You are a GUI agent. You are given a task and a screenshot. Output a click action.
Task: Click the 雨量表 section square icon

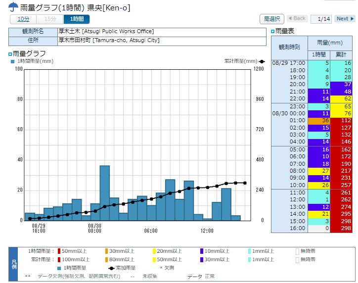click(273, 31)
